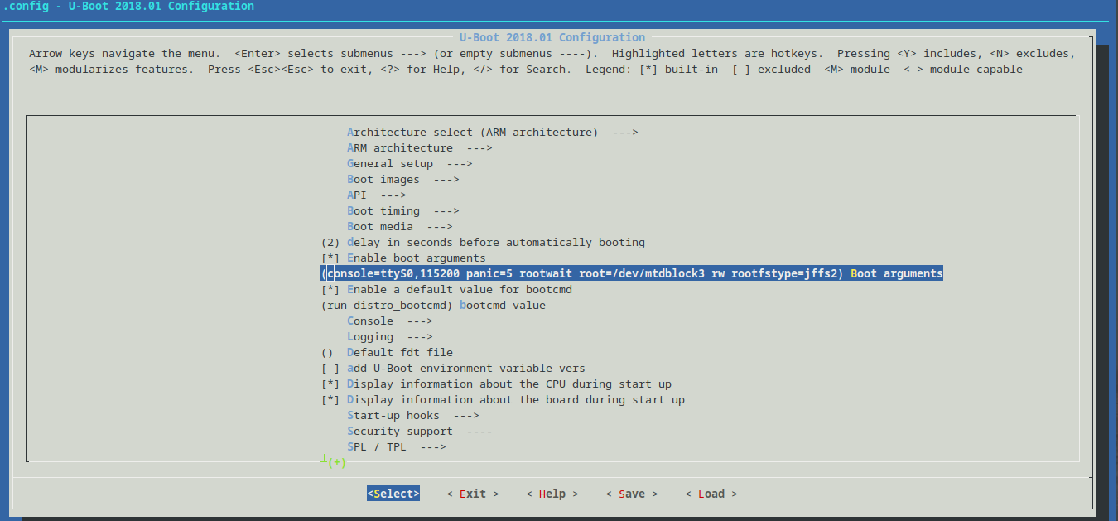The height and width of the screenshot is (521, 1118).
Task: Open the Architecture select submenu
Action: pyautogui.click(x=493, y=133)
